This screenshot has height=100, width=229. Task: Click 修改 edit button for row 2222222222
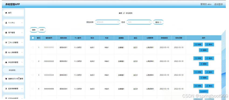point(209,58)
